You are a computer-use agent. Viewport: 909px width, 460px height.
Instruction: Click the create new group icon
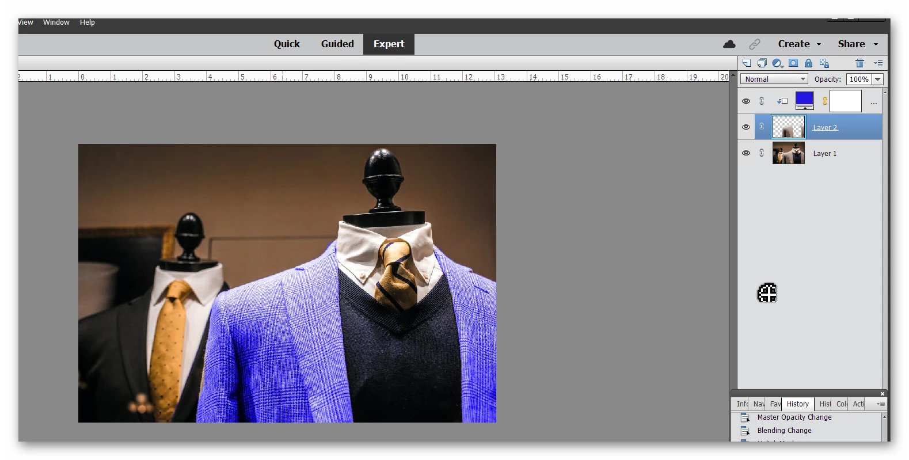[x=762, y=63]
